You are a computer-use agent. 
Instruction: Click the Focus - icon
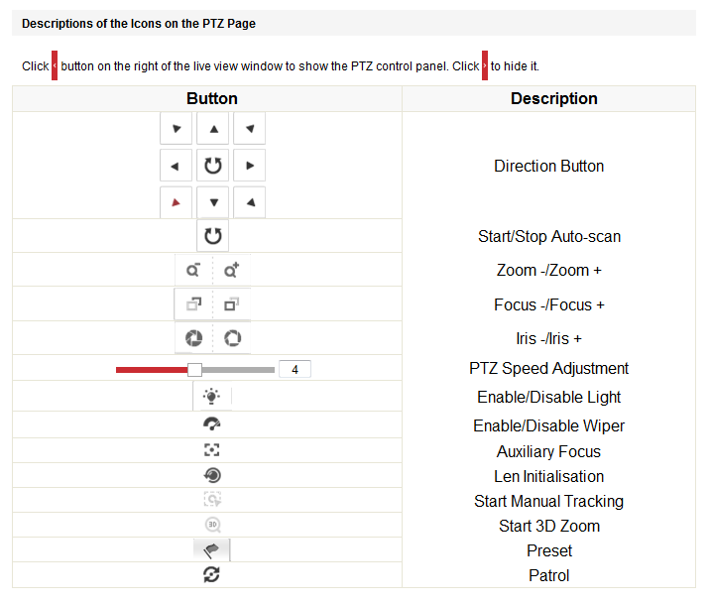click(x=193, y=304)
